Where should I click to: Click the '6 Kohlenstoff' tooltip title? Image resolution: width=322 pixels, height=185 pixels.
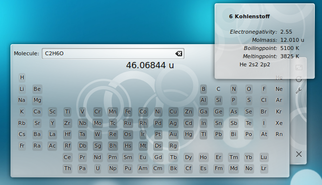coord(249,16)
